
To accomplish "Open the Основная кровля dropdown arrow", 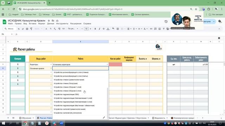I will pyautogui.click(x=51, y=69).
